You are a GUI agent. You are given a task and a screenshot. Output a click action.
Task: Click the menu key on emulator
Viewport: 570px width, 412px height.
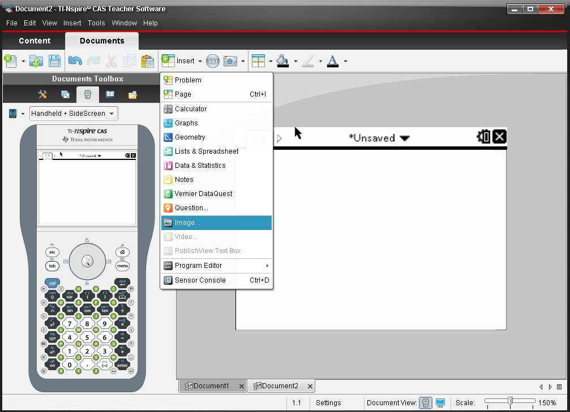coord(122,266)
